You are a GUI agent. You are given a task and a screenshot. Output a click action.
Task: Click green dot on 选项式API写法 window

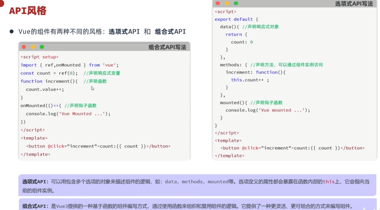pos(236,3)
